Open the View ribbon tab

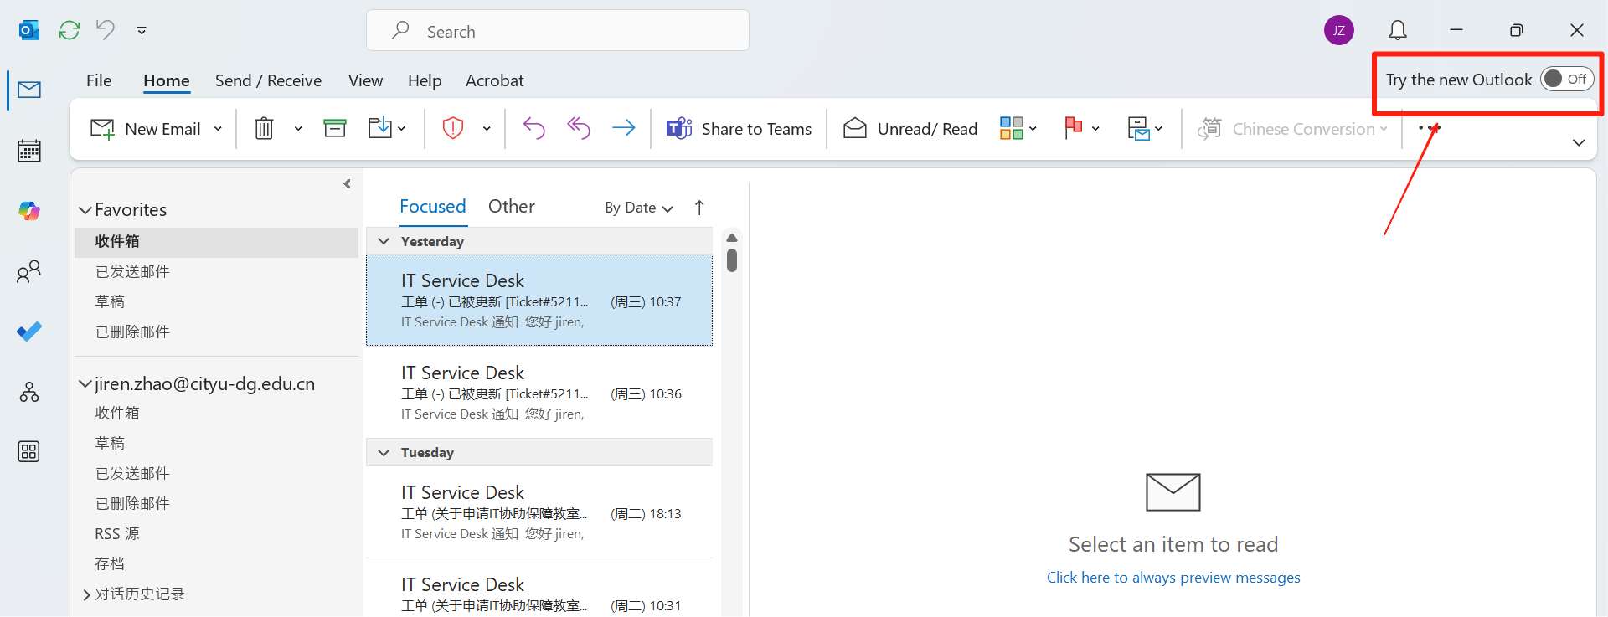(x=365, y=80)
